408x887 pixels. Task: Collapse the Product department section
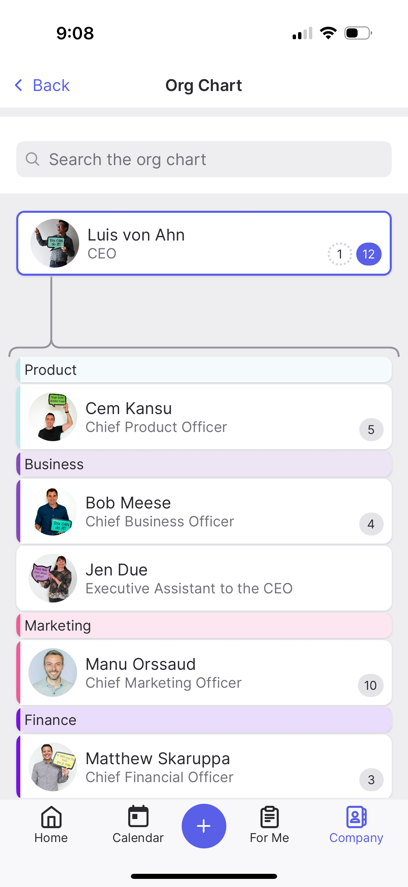point(204,369)
